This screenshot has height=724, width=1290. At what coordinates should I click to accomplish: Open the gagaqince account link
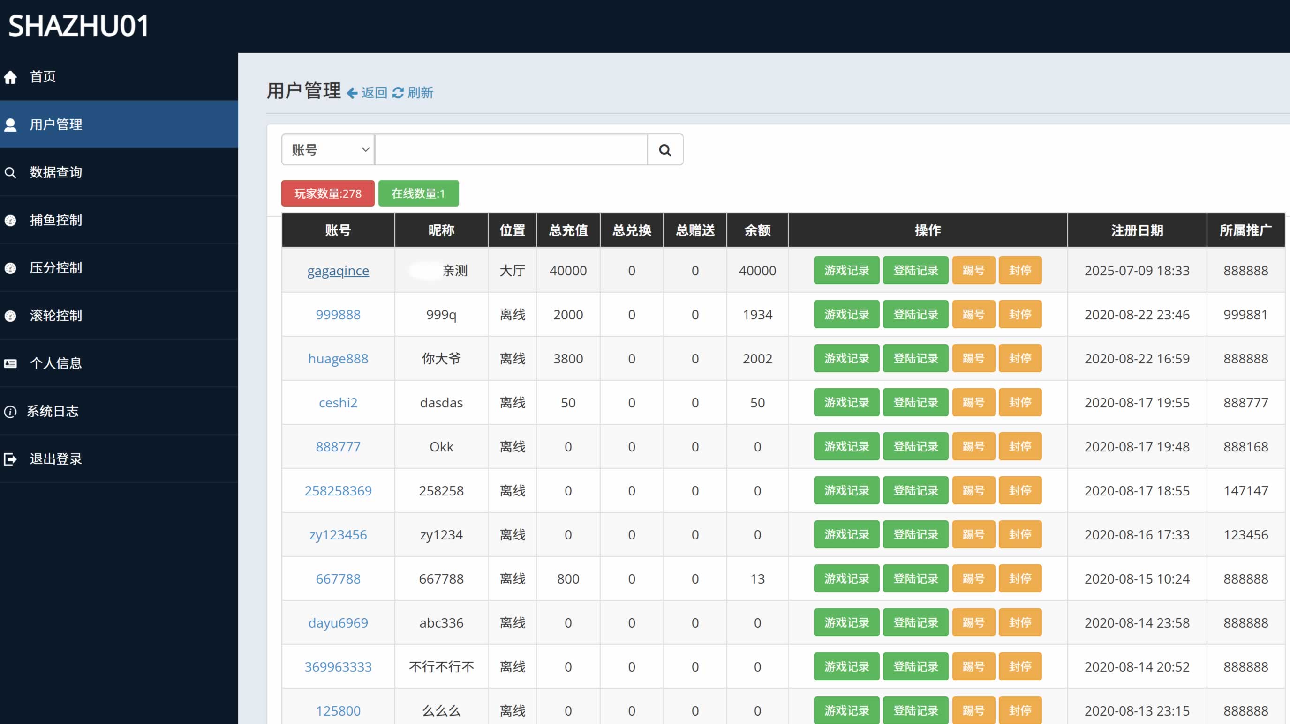click(x=338, y=271)
